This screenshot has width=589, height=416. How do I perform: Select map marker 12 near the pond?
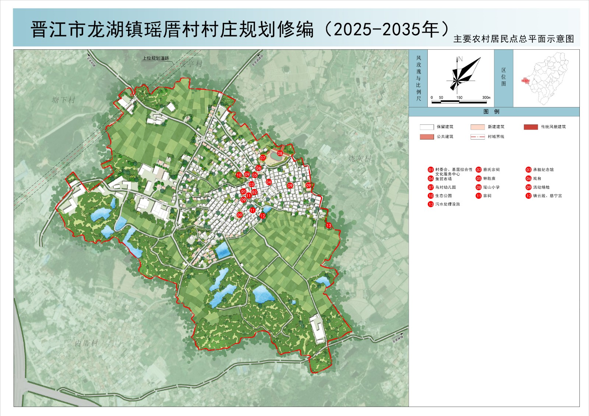click(262, 216)
